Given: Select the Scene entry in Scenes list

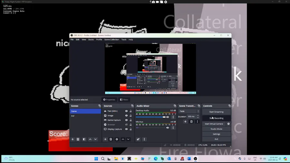Looking at the screenshot, I should [85, 111].
